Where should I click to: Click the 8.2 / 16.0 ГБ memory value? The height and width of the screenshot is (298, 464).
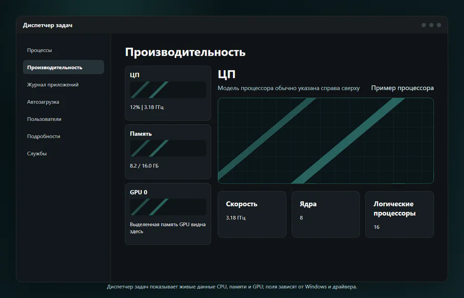click(144, 166)
